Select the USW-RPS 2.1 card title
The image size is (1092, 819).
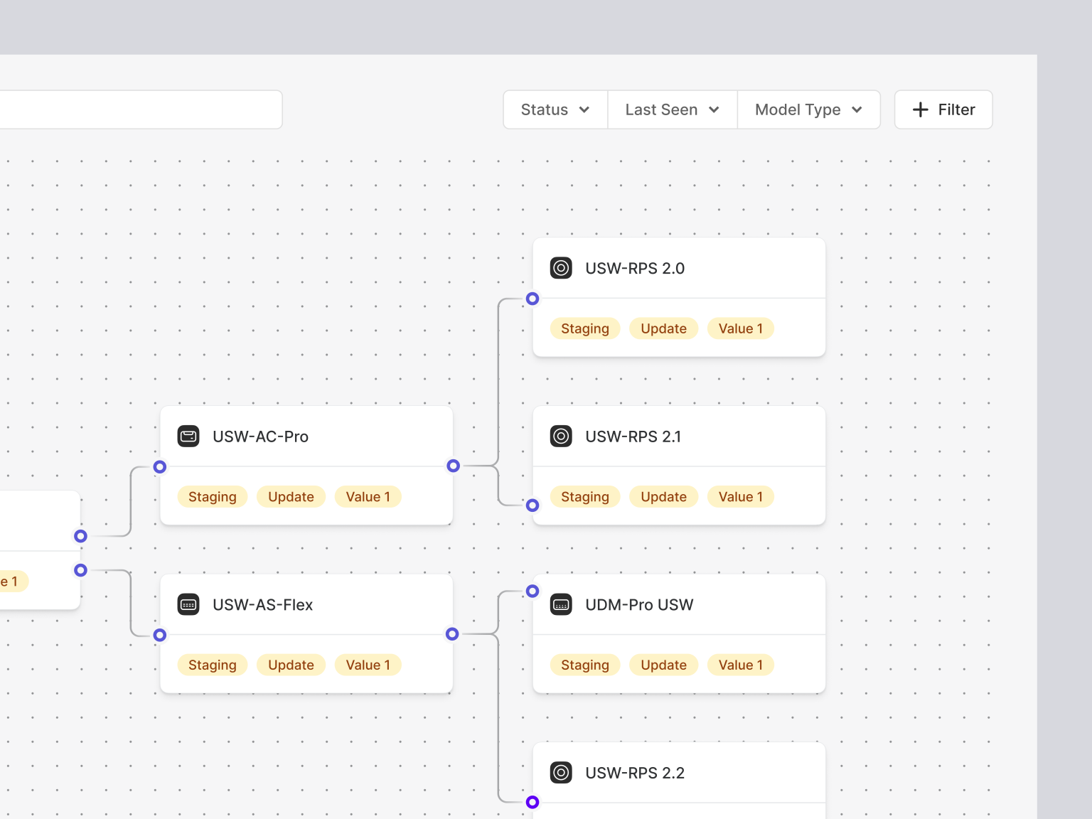pos(633,436)
